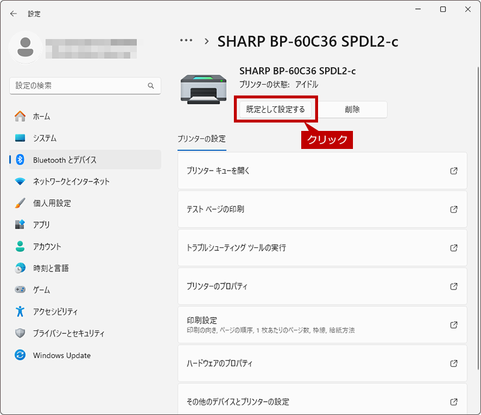Open その他のデバイスとプリンターの設定

coord(313,402)
